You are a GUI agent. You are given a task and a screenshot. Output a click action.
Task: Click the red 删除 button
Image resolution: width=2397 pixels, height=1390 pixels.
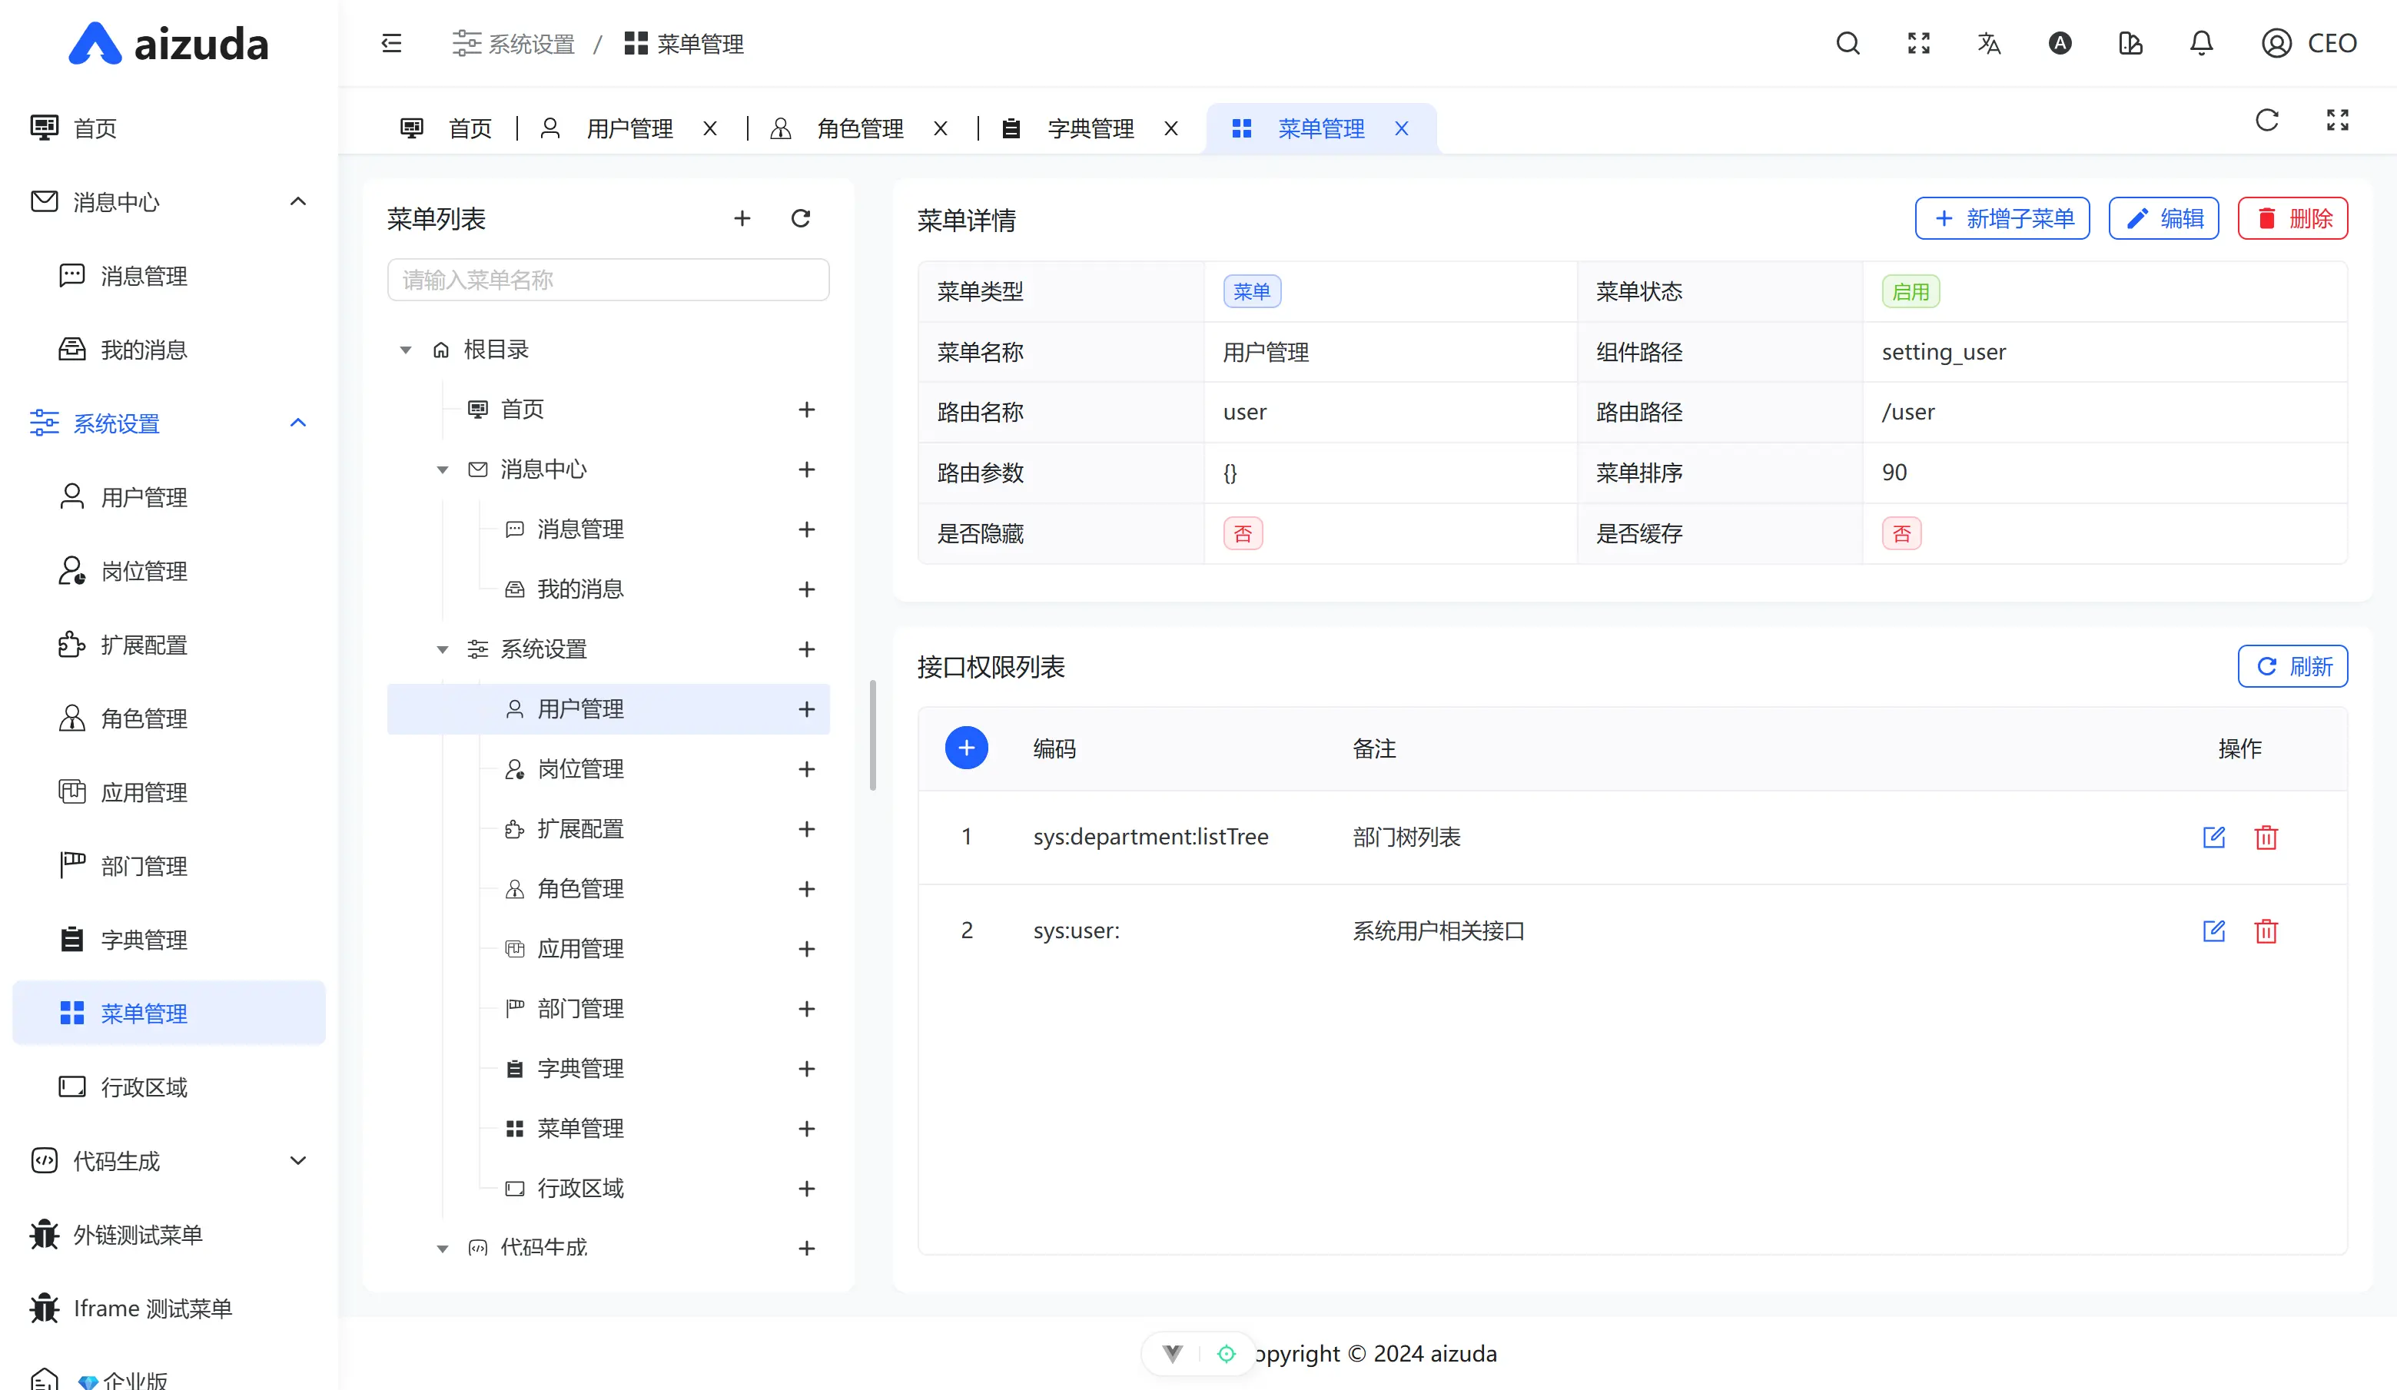pyautogui.click(x=2292, y=219)
